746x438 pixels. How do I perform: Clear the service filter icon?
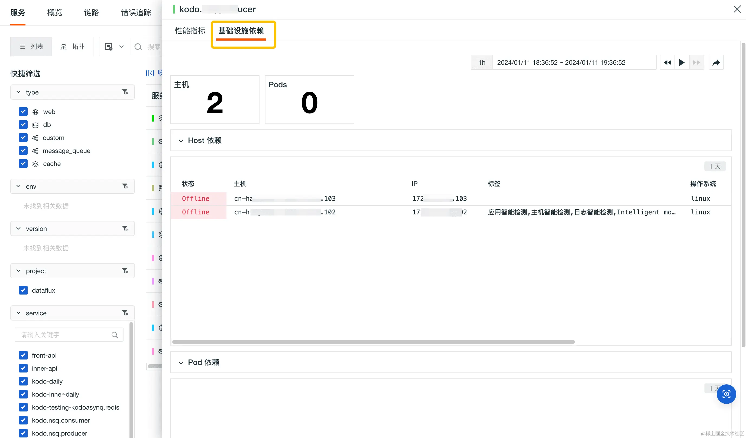click(125, 313)
